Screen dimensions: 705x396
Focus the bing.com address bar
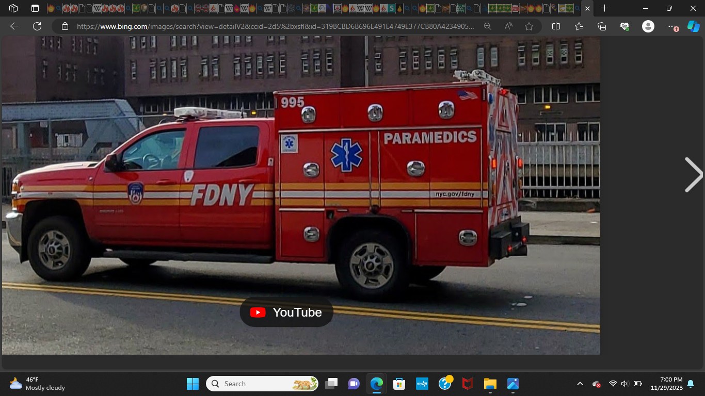point(275,26)
